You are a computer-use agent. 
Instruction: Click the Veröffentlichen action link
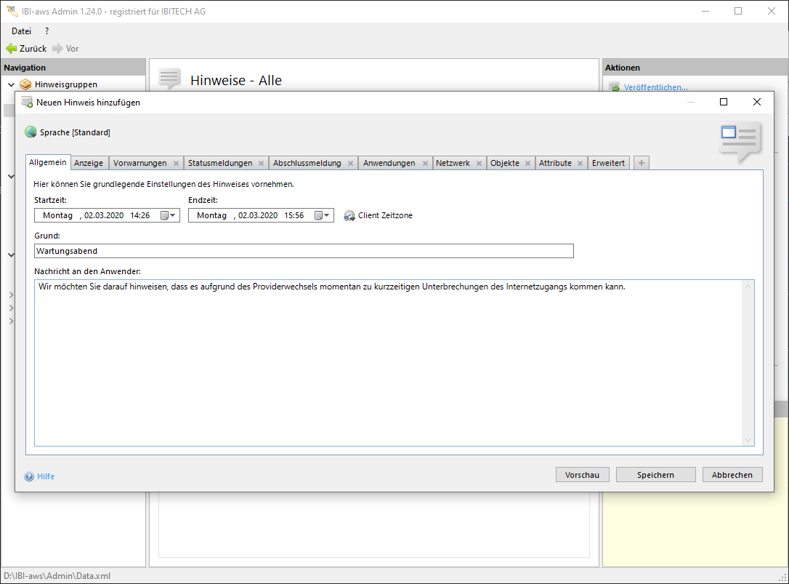coord(655,87)
